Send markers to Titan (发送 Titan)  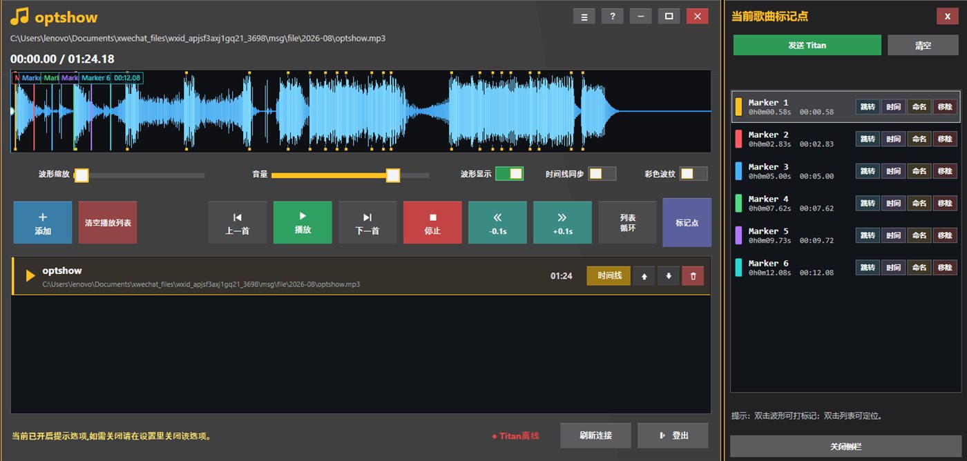pos(807,45)
